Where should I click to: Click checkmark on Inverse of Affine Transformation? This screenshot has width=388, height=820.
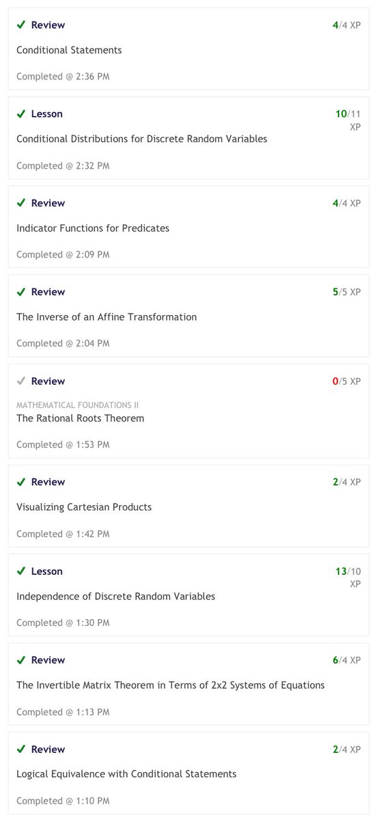(x=21, y=292)
